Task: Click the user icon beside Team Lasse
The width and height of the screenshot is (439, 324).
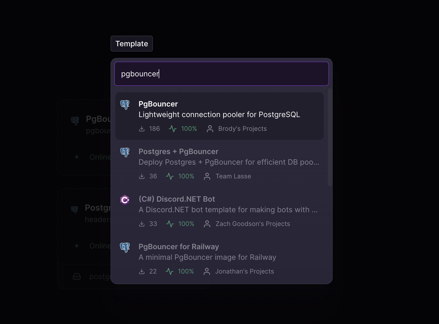Action: pyautogui.click(x=207, y=176)
